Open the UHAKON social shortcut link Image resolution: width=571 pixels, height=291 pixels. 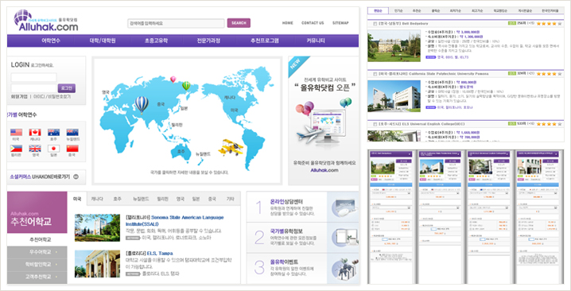[x=39, y=177]
